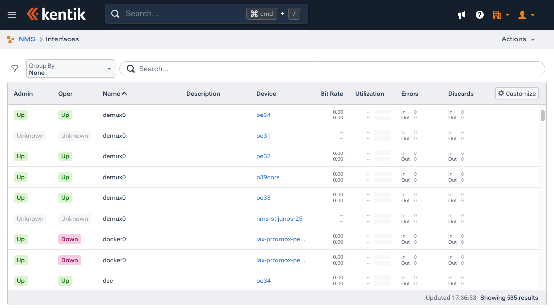Screen dimensions: 554x308
Task: Open the help question mark icon
Action: [479, 15]
